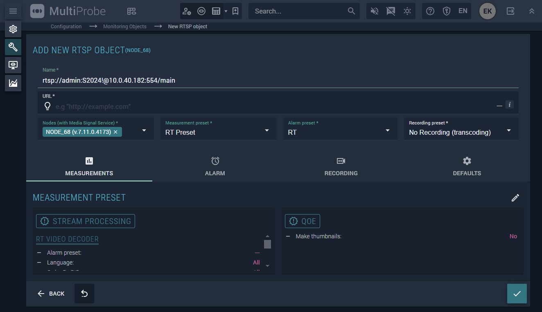Open the table view icon beside MultiProbe
This screenshot has height=312, width=542.
point(131,11)
